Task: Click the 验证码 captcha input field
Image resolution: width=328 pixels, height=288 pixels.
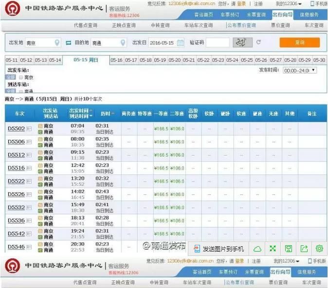Action: pos(218,43)
